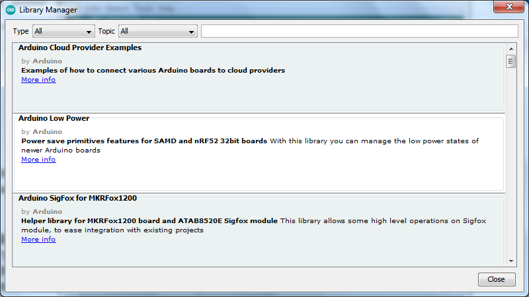The width and height of the screenshot is (529, 297).
Task: Open More info for Arduino Low Power
Action: [x=38, y=160]
